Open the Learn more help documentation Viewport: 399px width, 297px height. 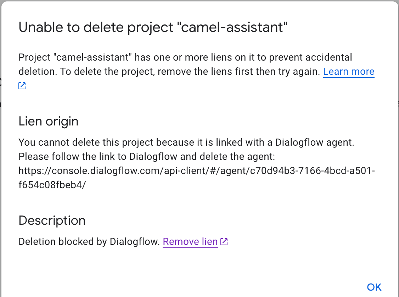point(348,71)
